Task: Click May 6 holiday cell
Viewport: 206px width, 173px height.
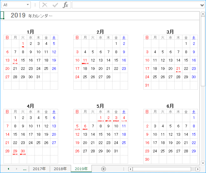Action: pos(85,126)
